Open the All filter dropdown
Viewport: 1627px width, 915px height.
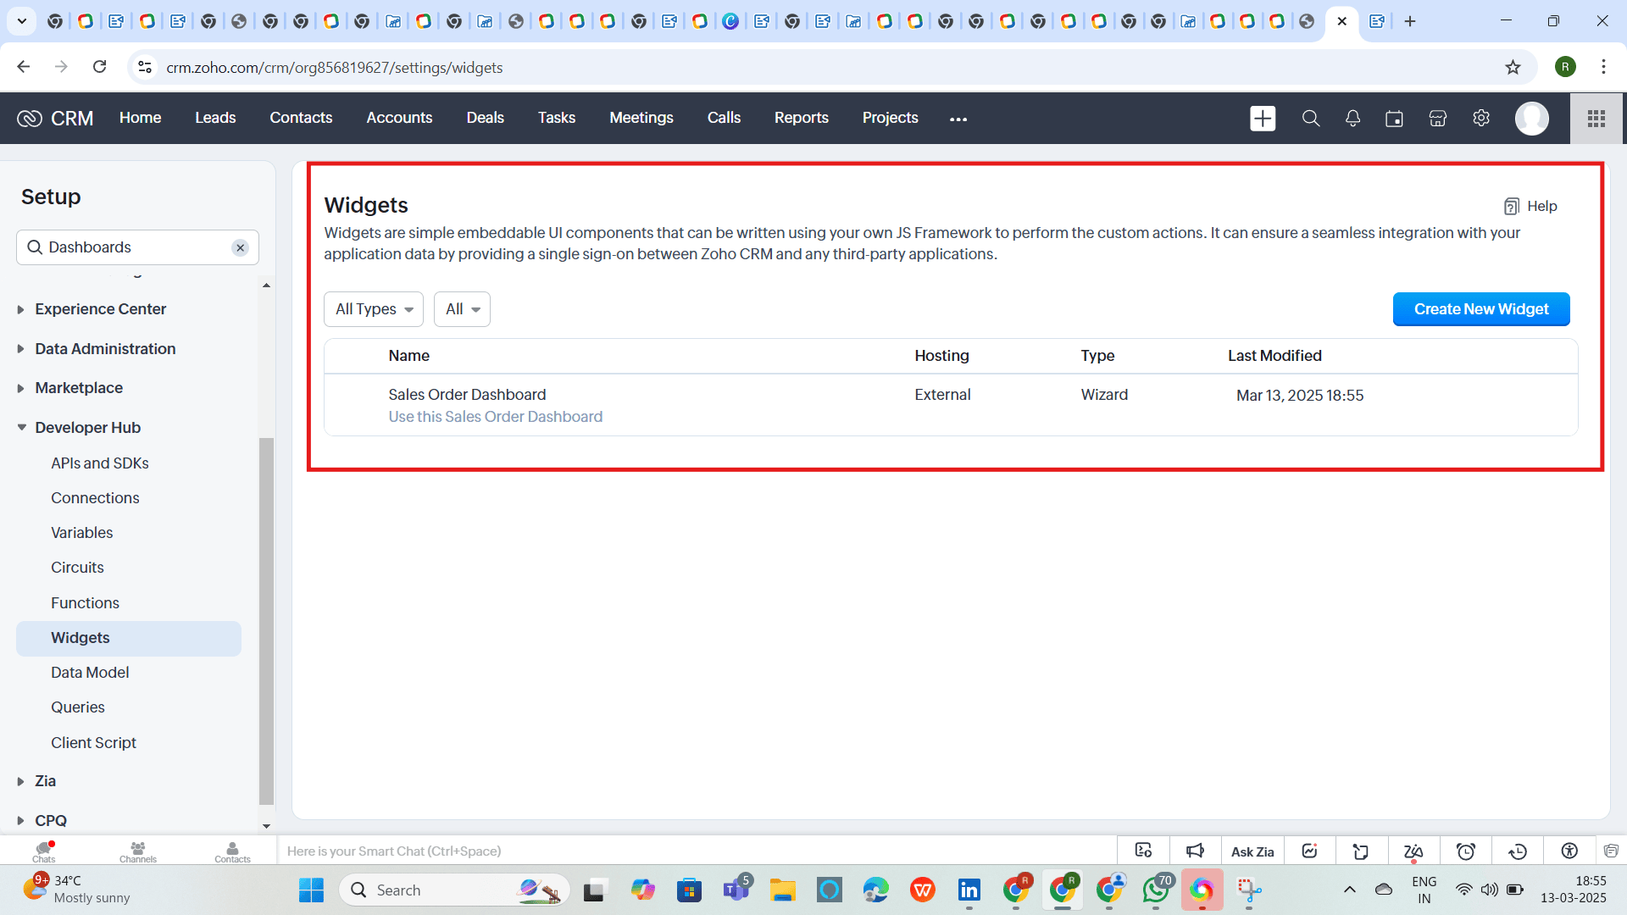pyautogui.click(x=462, y=309)
